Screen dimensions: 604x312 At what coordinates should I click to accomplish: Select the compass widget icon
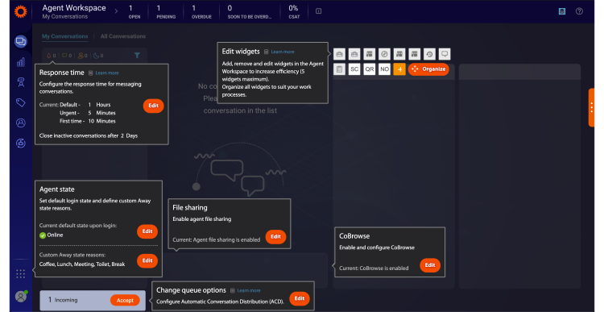[x=384, y=54]
